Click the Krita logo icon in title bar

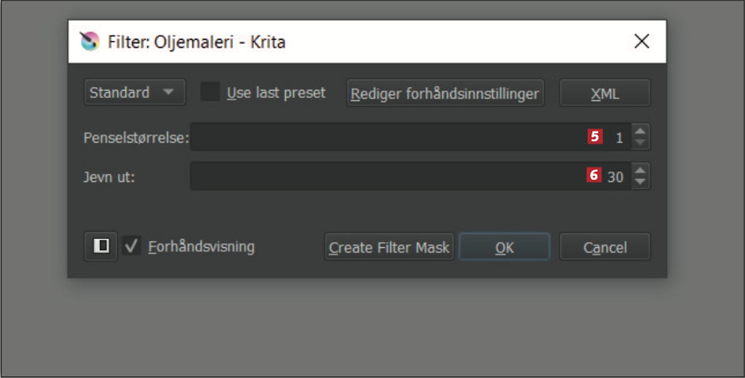pos(89,42)
